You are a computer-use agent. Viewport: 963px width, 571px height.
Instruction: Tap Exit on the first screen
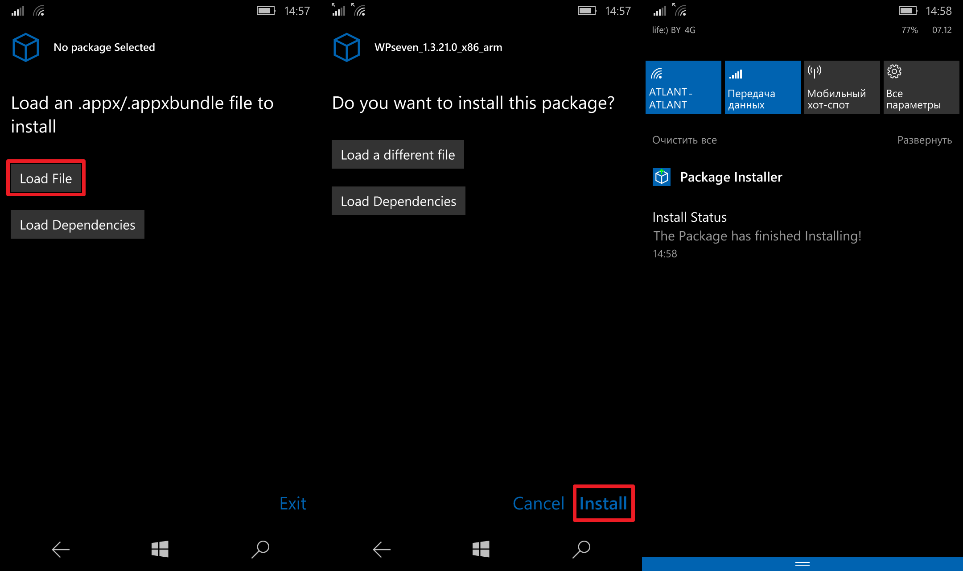[293, 503]
